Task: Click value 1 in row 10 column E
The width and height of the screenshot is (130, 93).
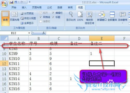Action: tap(91, 54)
